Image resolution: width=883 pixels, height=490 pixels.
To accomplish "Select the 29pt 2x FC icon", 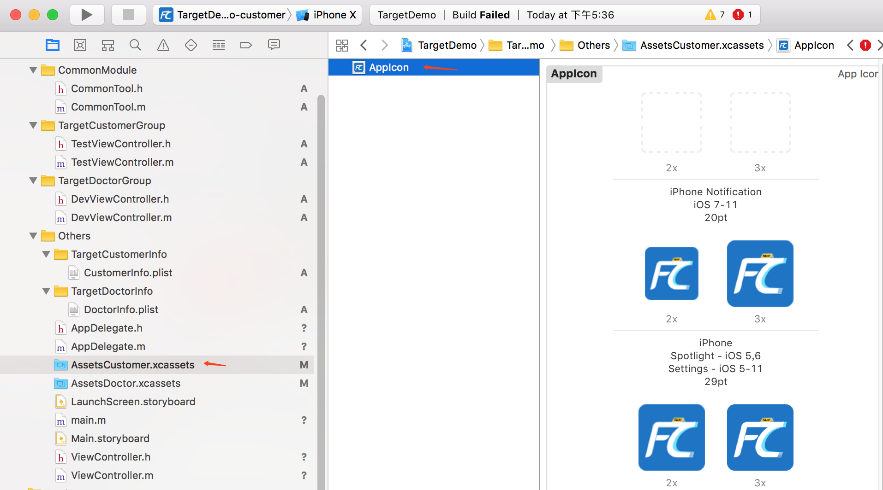I will coord(671,274).
